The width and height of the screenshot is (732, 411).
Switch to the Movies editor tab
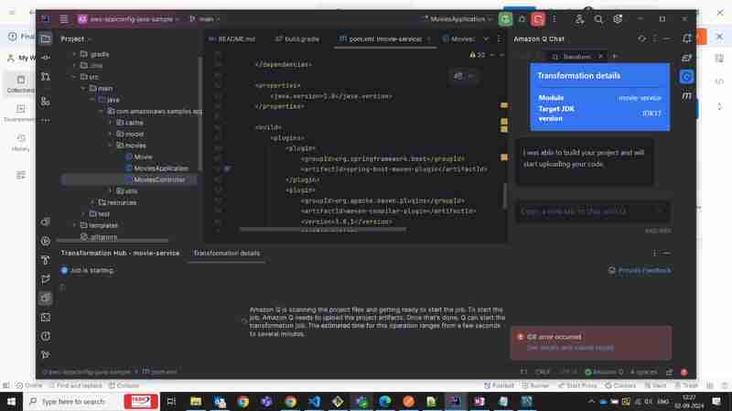(x=458, y=39)
